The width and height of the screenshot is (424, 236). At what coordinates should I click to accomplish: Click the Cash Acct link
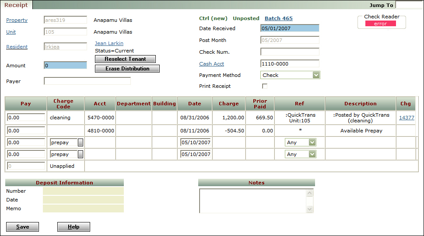coord(211,64)
